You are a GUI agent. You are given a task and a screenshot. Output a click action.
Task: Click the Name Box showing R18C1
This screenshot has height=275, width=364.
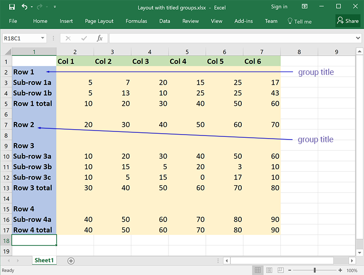tap(22, 38)
